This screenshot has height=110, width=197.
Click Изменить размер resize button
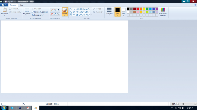(x=40, y=12)
